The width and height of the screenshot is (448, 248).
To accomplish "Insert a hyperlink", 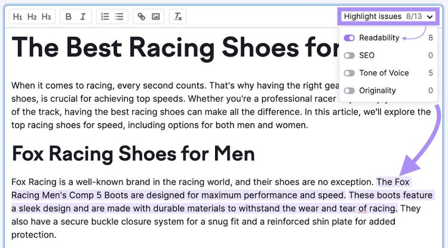I will click(x=141, y=17).
